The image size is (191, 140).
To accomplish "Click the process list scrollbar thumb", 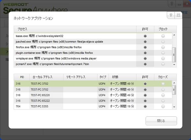I will point(174,55).
